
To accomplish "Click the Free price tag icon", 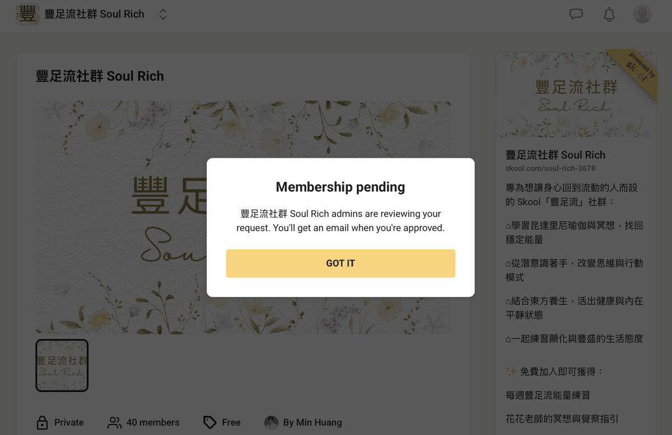I will (x=209, y=423).
